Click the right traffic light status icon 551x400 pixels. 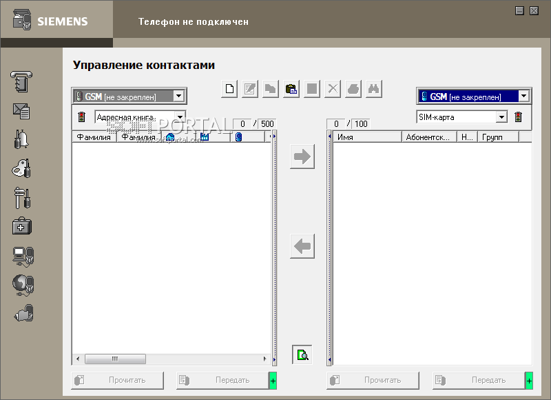point(518,117)
